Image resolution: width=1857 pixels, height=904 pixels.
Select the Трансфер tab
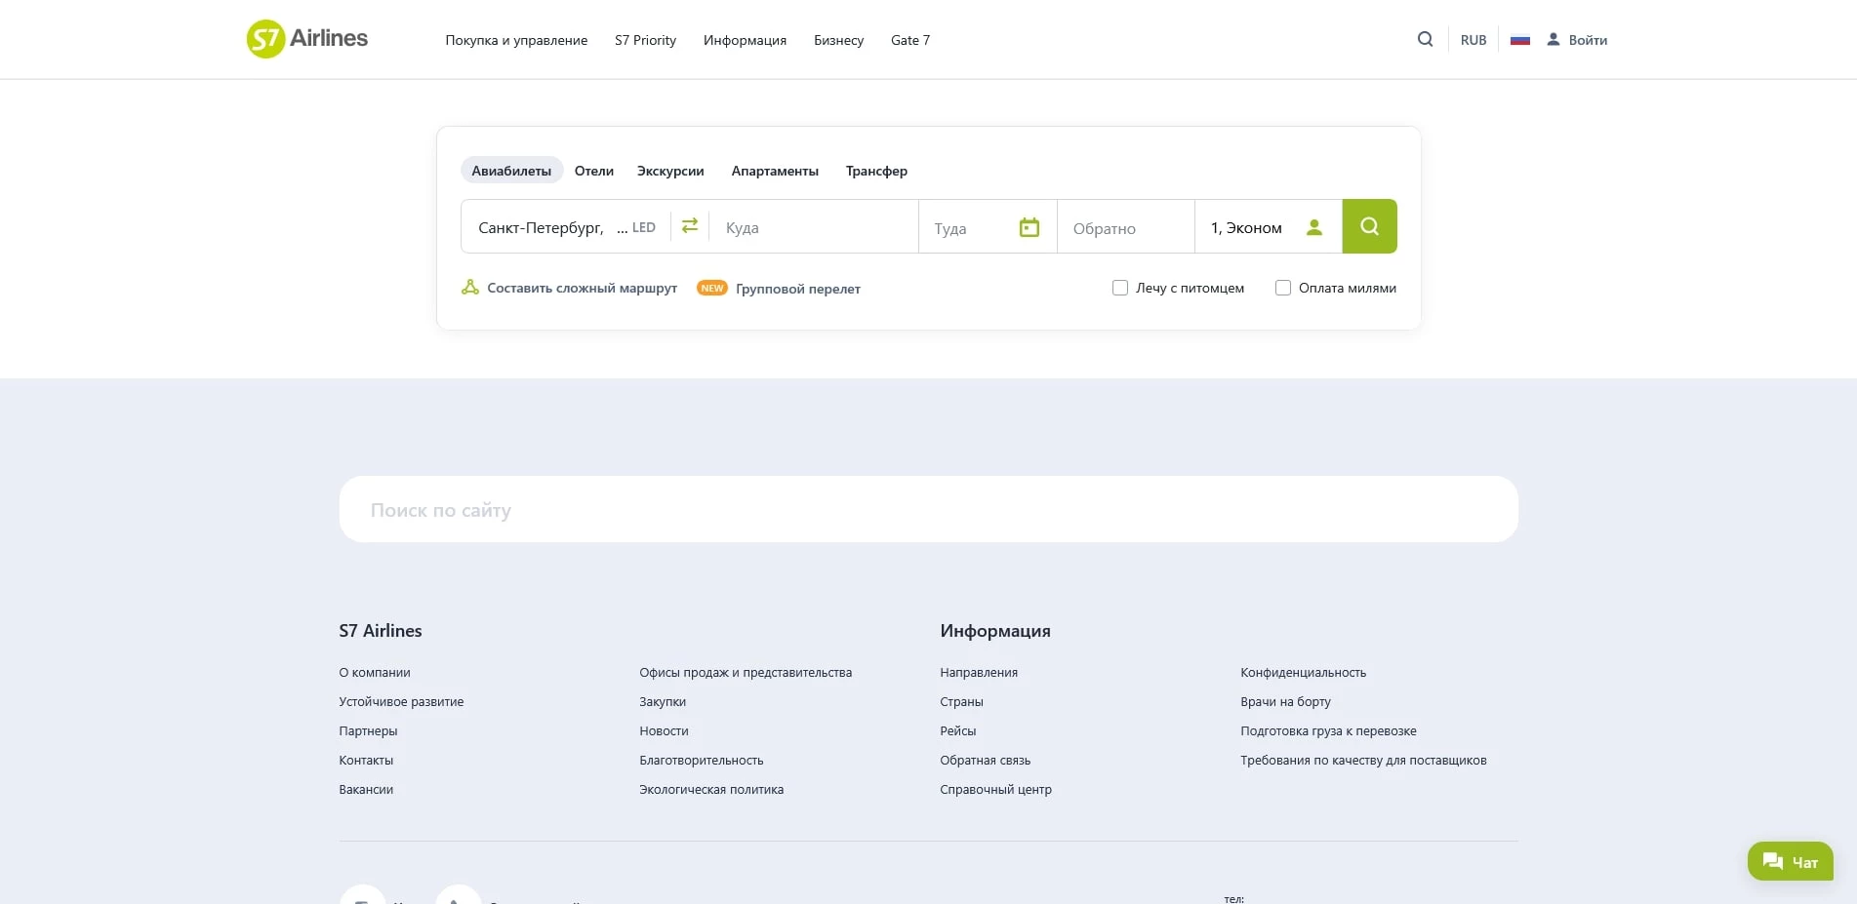[875, 171]
